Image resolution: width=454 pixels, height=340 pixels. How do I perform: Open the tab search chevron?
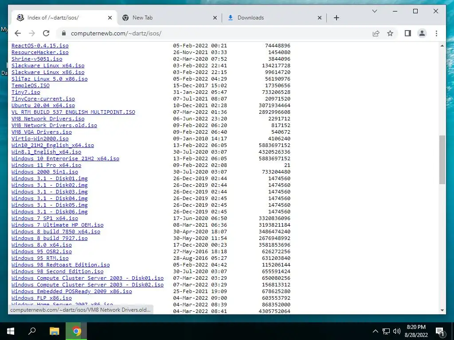click(374, 11)
